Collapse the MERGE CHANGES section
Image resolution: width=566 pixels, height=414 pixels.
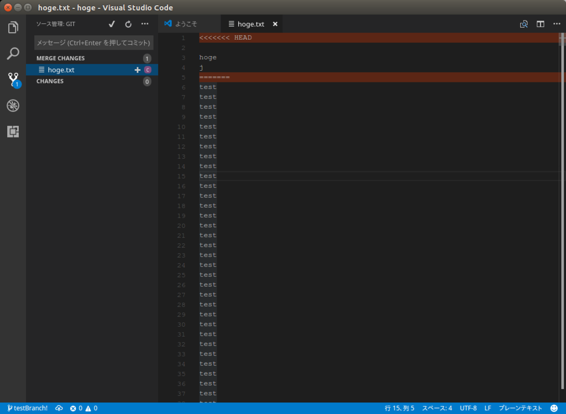pos(61,58)
